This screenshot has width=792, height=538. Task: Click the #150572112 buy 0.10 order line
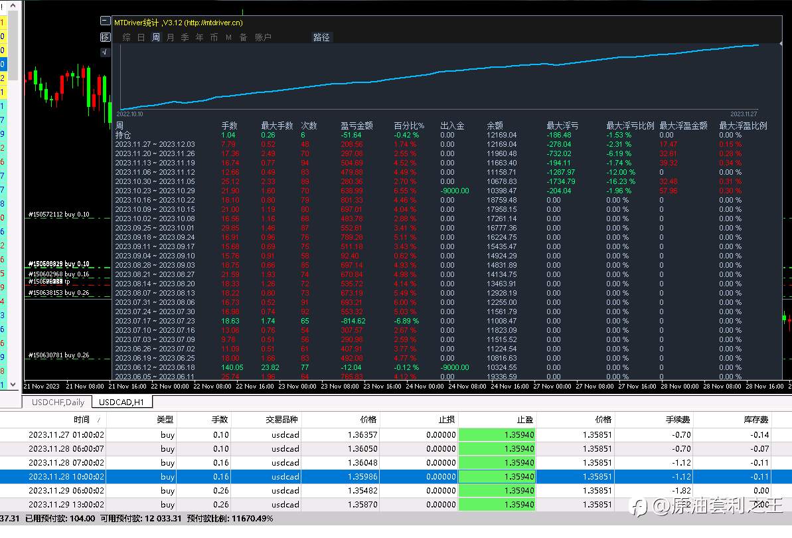tap(59, 214)
